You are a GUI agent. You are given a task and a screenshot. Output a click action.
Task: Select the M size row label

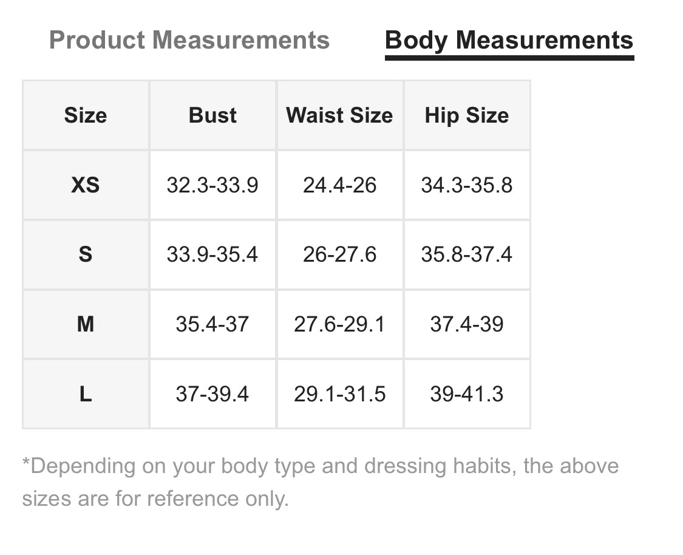click(x=86, y=324)
